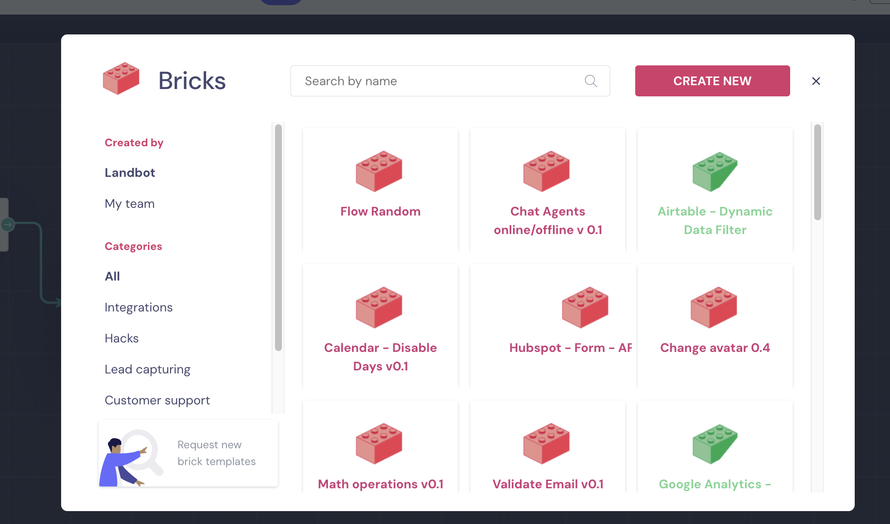Click the Math operations brick icon
890x524 pixels.
379,444
